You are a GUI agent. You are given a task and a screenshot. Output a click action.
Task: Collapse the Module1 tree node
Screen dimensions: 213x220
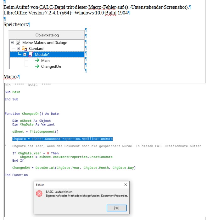pos(25,54)
